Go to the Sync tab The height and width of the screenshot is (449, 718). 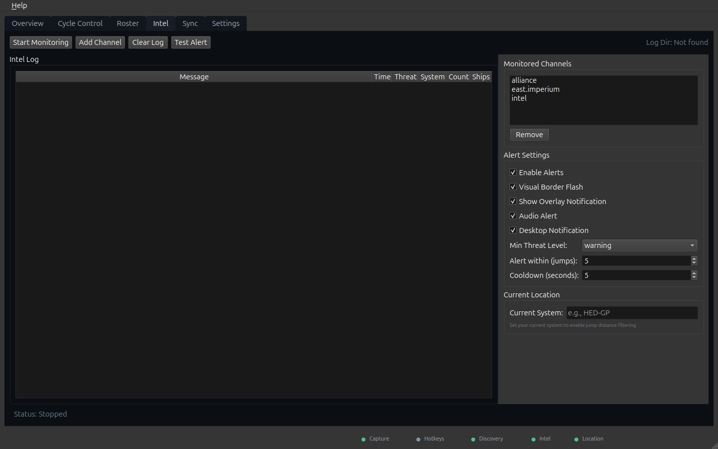(190, 23)
